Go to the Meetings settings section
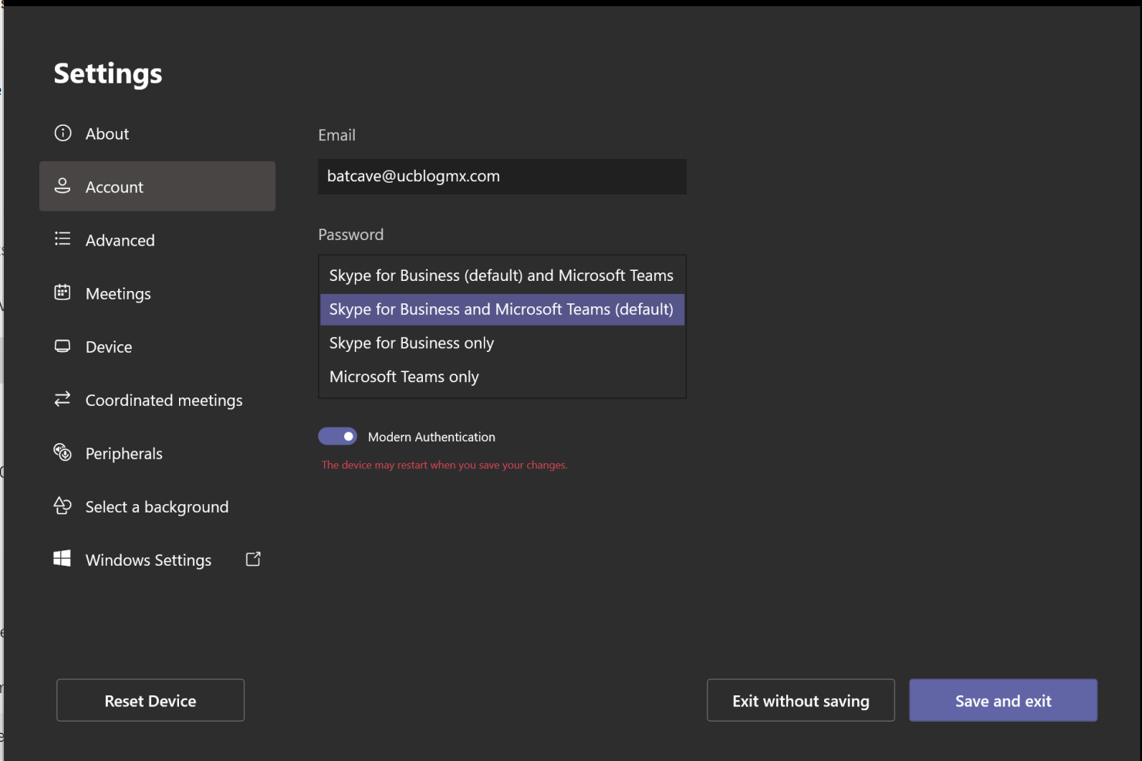 (x=118, y=294)
